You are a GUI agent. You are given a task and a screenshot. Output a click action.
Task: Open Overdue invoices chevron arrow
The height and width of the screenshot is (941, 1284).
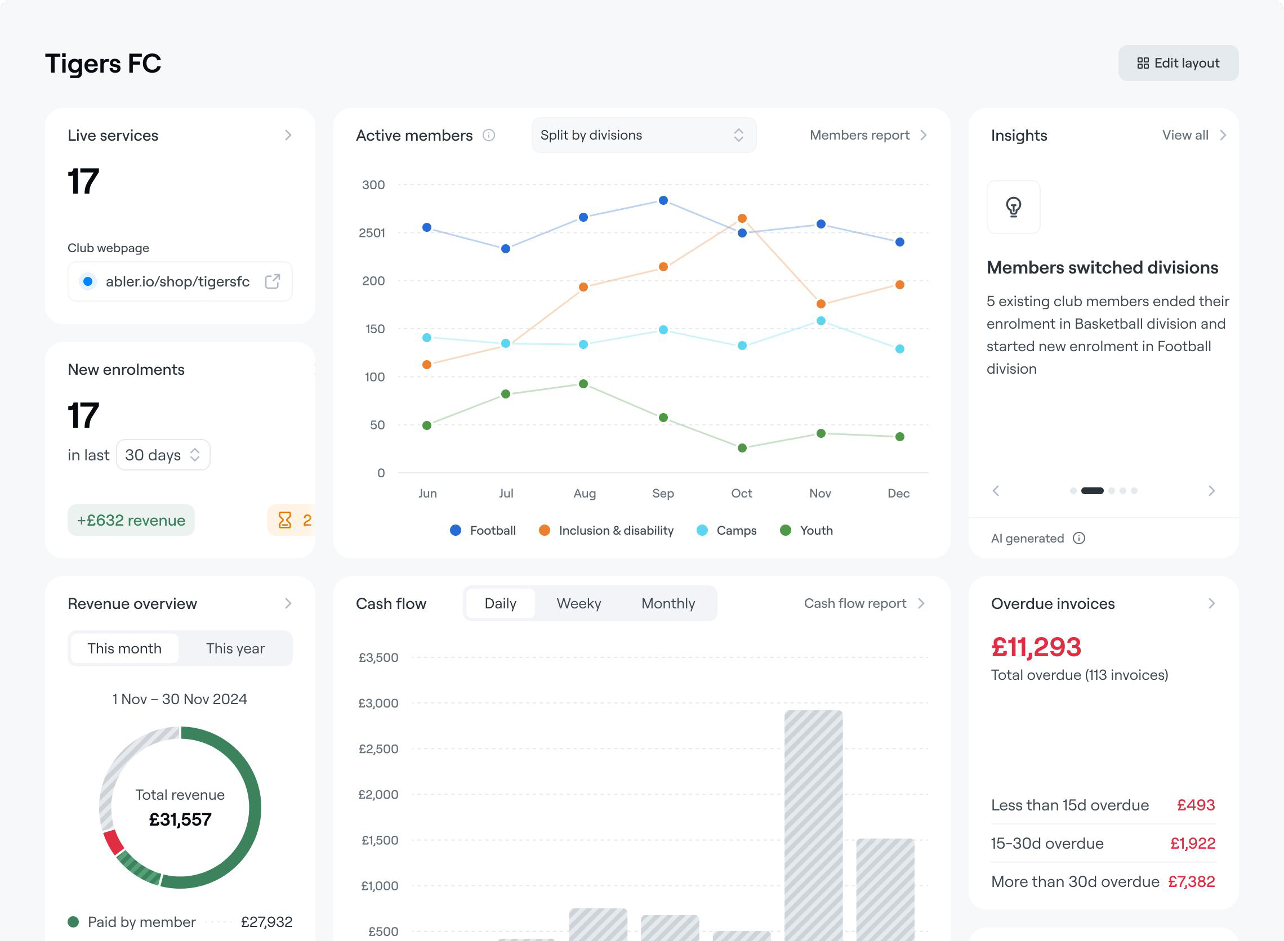coord(1211,604)
